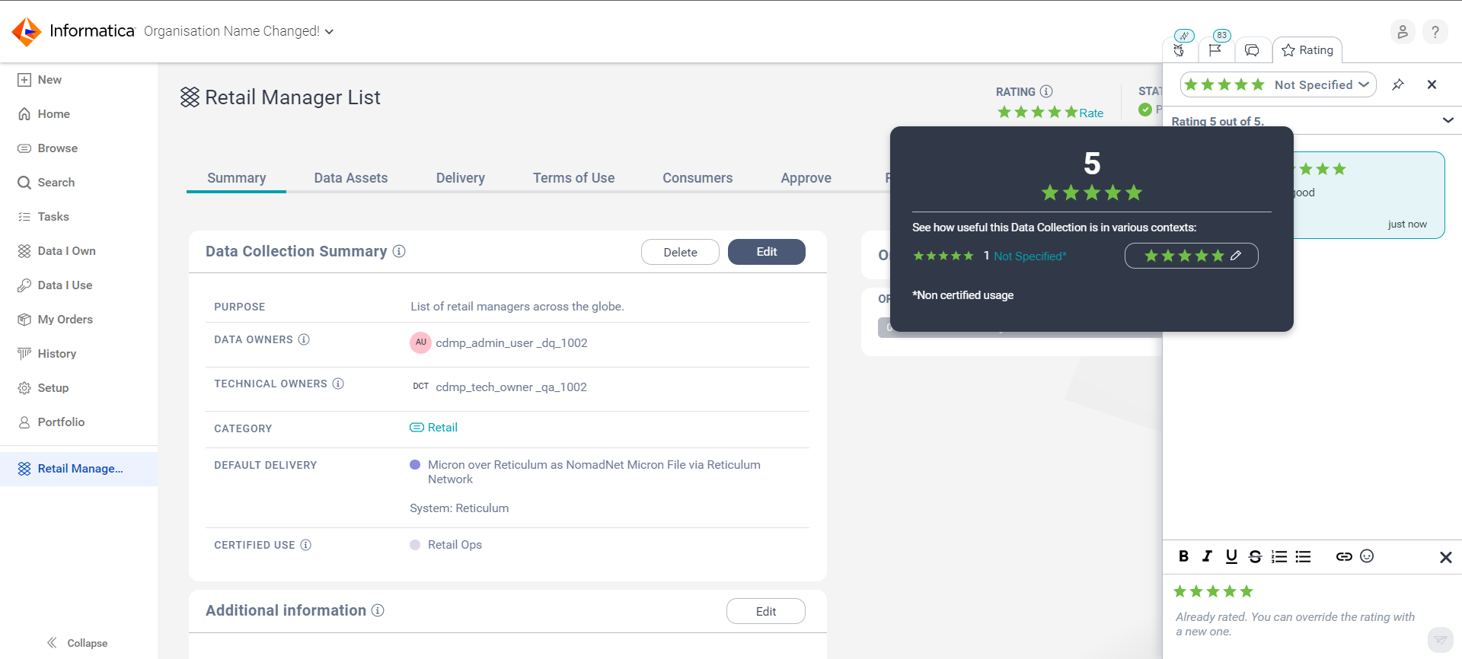1462x659 pixels.
Task: Click the RATING info icon
Action: click(x=1046, y=91)
